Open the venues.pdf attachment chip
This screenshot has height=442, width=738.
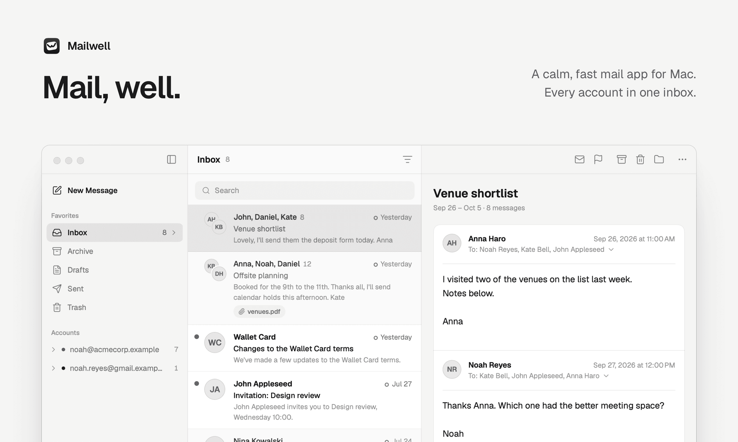pos(259,311)
